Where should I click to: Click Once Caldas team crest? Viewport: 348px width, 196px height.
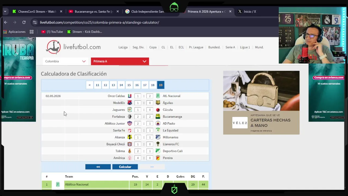[130, 96]
